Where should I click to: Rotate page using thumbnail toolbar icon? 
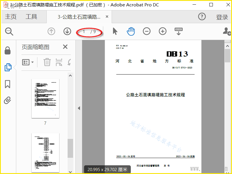pos(69,62)
